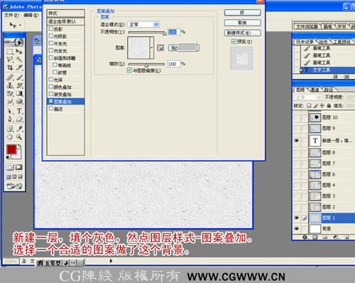Viewport: 355px width, 283px height.
Task: Select the Hand tool
Action: [x=10, y=137]
